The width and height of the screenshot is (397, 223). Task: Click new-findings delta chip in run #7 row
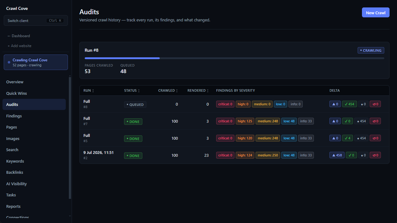point(335,121)
